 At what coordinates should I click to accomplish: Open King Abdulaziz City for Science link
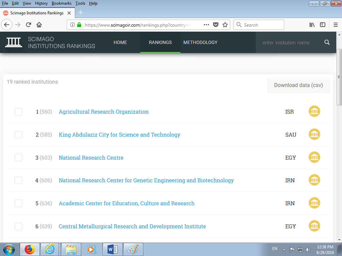[119, 135]
